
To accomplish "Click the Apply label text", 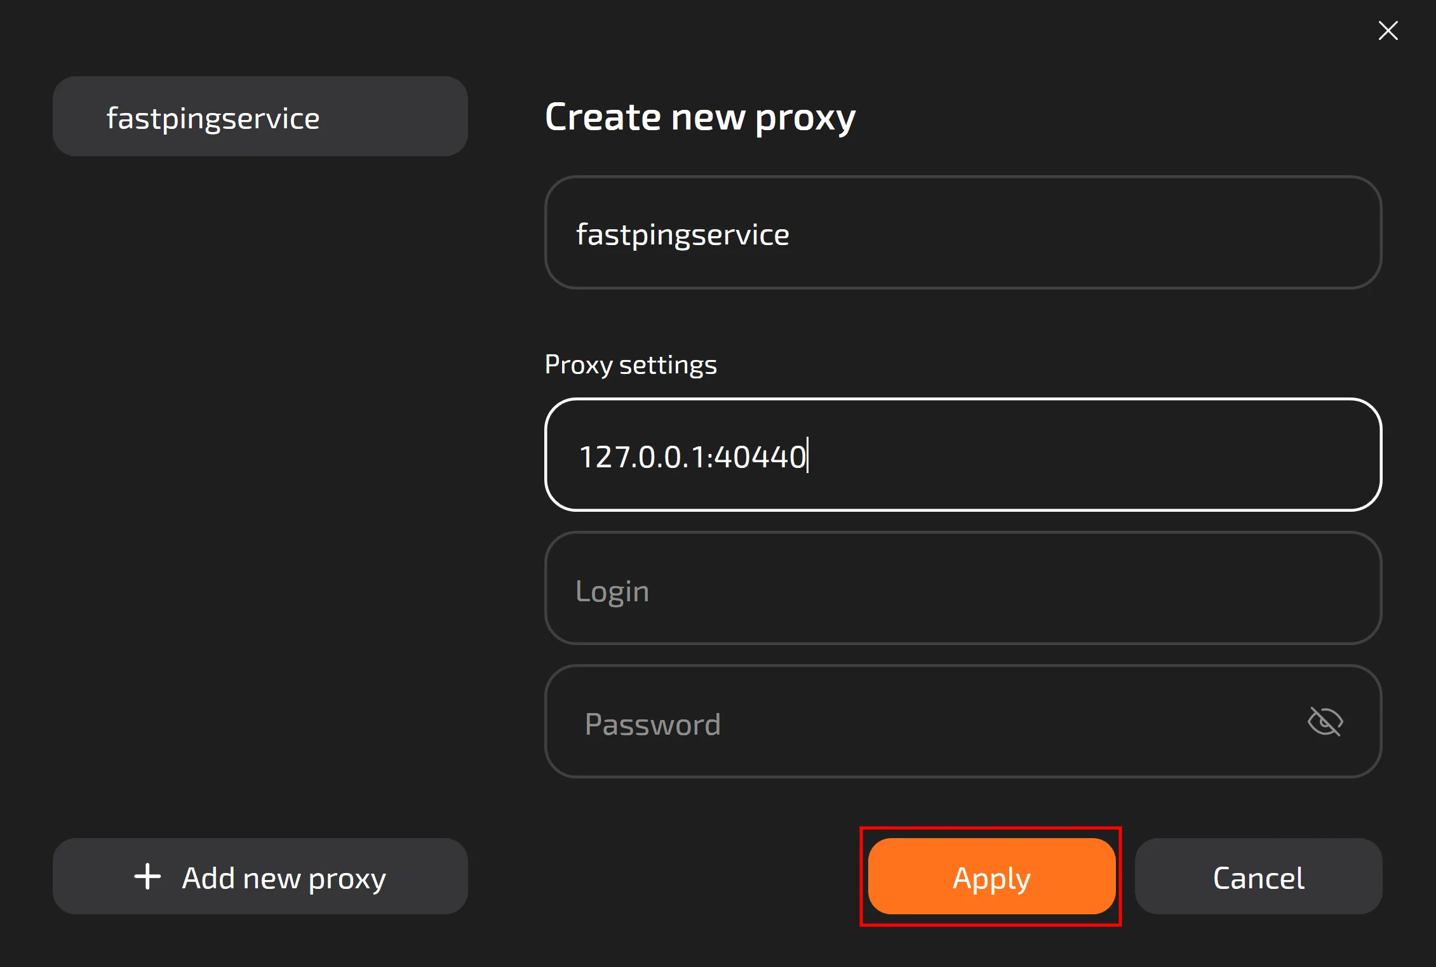I will (991, 878).
